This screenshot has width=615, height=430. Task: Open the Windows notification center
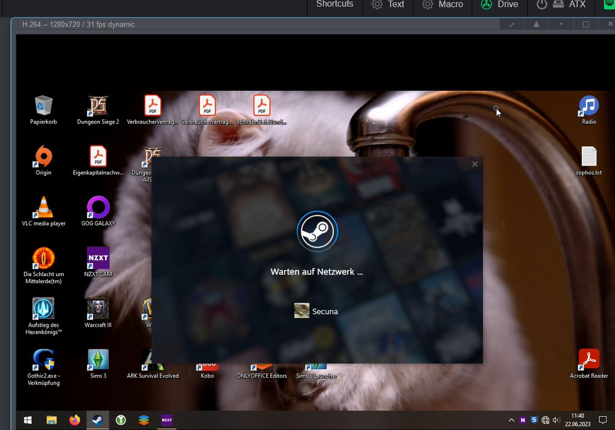click(x=603, y=420)
